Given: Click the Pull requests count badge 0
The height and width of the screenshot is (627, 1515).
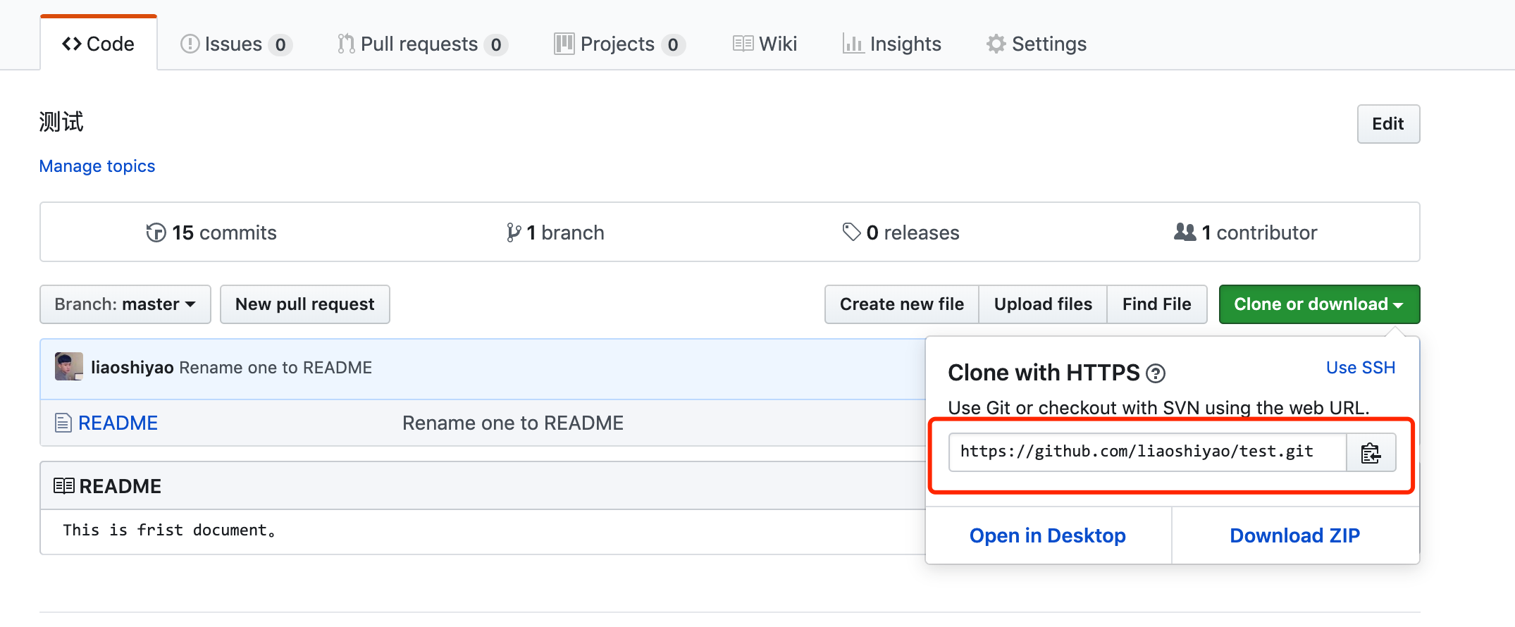Looking at the screenshot, I should pyautogui.click(x=496, y=44).
